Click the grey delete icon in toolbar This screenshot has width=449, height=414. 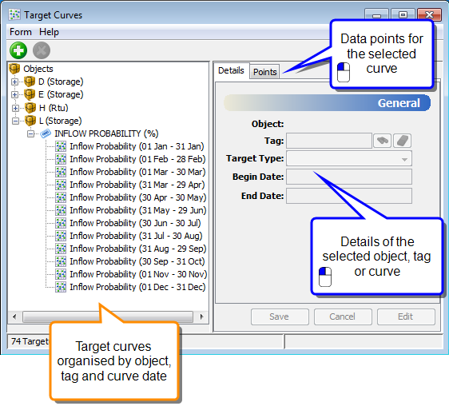click(x=42, y=50)
